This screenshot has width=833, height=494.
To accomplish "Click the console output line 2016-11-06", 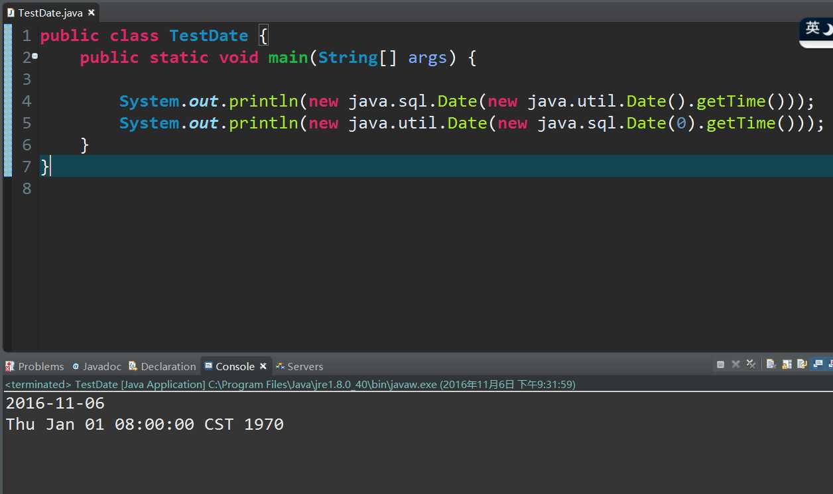I will (x=56, y=403).
